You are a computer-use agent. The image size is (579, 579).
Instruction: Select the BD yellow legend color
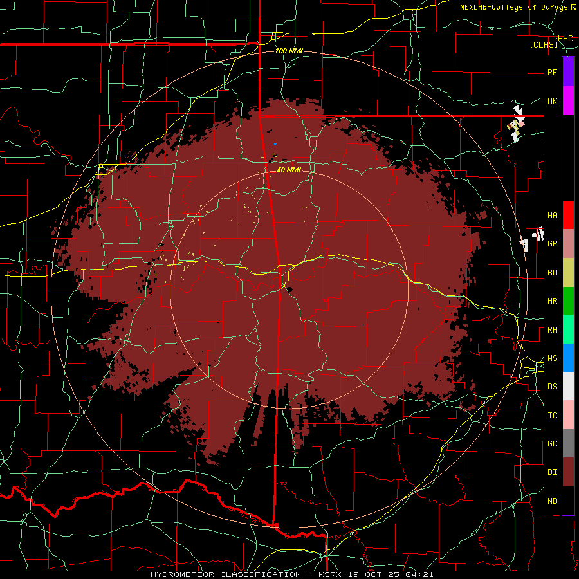point(568,273)
